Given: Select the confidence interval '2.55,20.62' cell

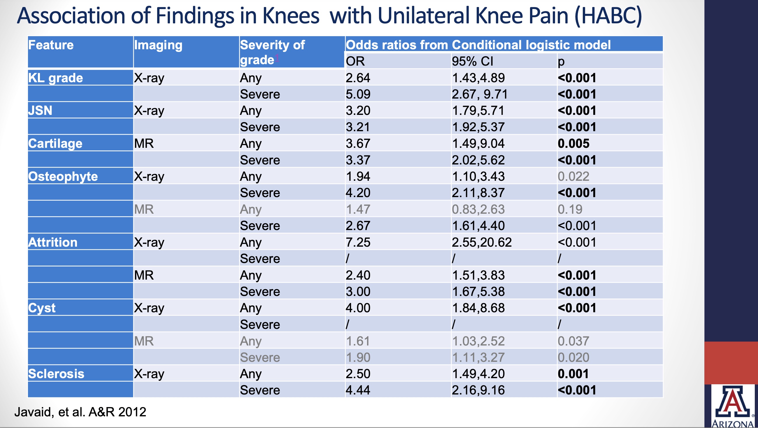Looking at the screenshot, I should pyautogui.click(x=482, y=242).
